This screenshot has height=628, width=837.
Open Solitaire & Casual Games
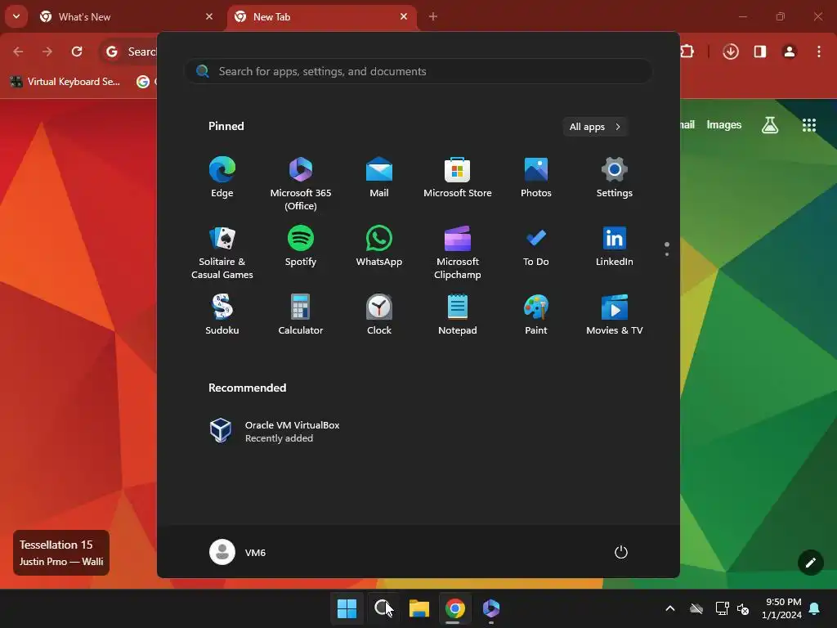(x=222, y=252)
